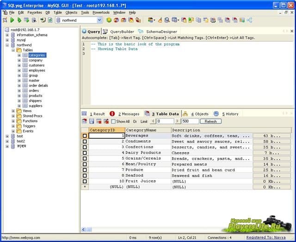The image size is (296, 242).
Task: Click the Registered To: Navya link
Action: pyautogui.click(x=266, y=237)
